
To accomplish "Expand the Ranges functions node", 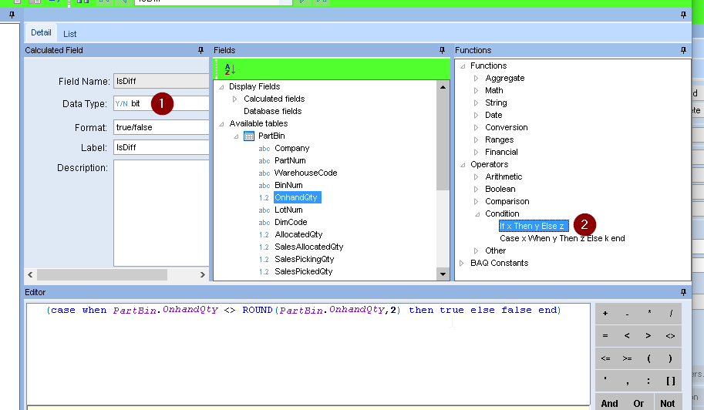I will (477, 140).
